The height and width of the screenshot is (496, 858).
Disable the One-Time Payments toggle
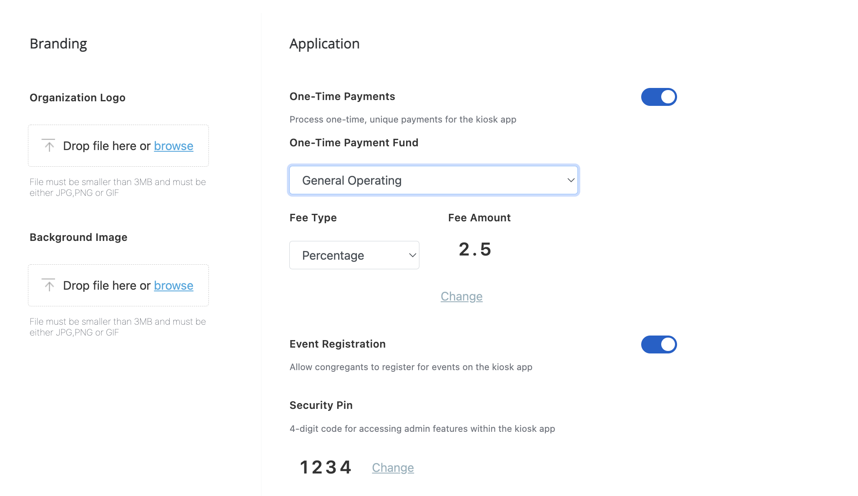[659, 97]
